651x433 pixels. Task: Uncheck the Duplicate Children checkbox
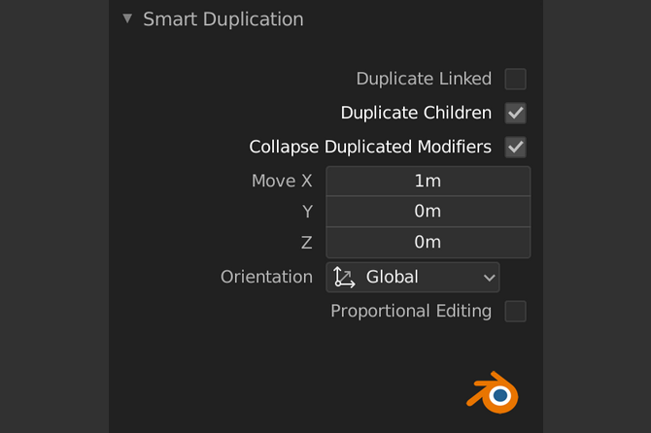(515, 114)
